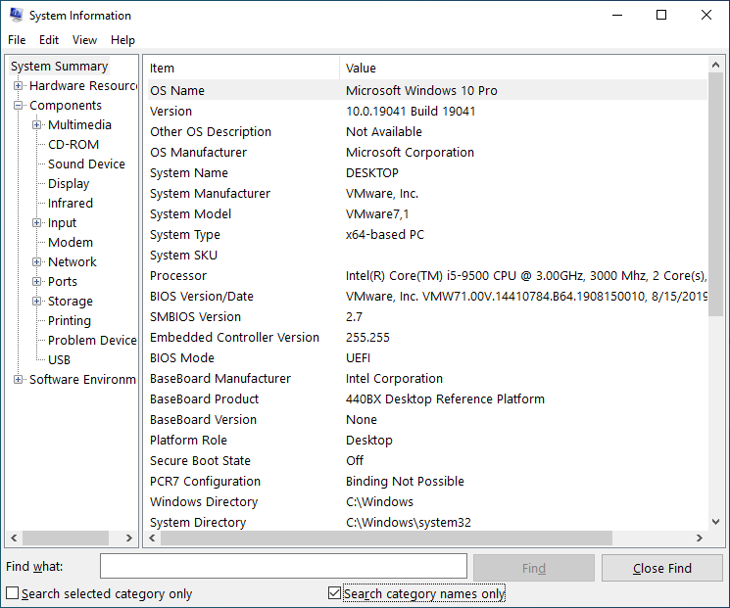
Task: Select Problem Devices in the tree
Action: point(92,340)
